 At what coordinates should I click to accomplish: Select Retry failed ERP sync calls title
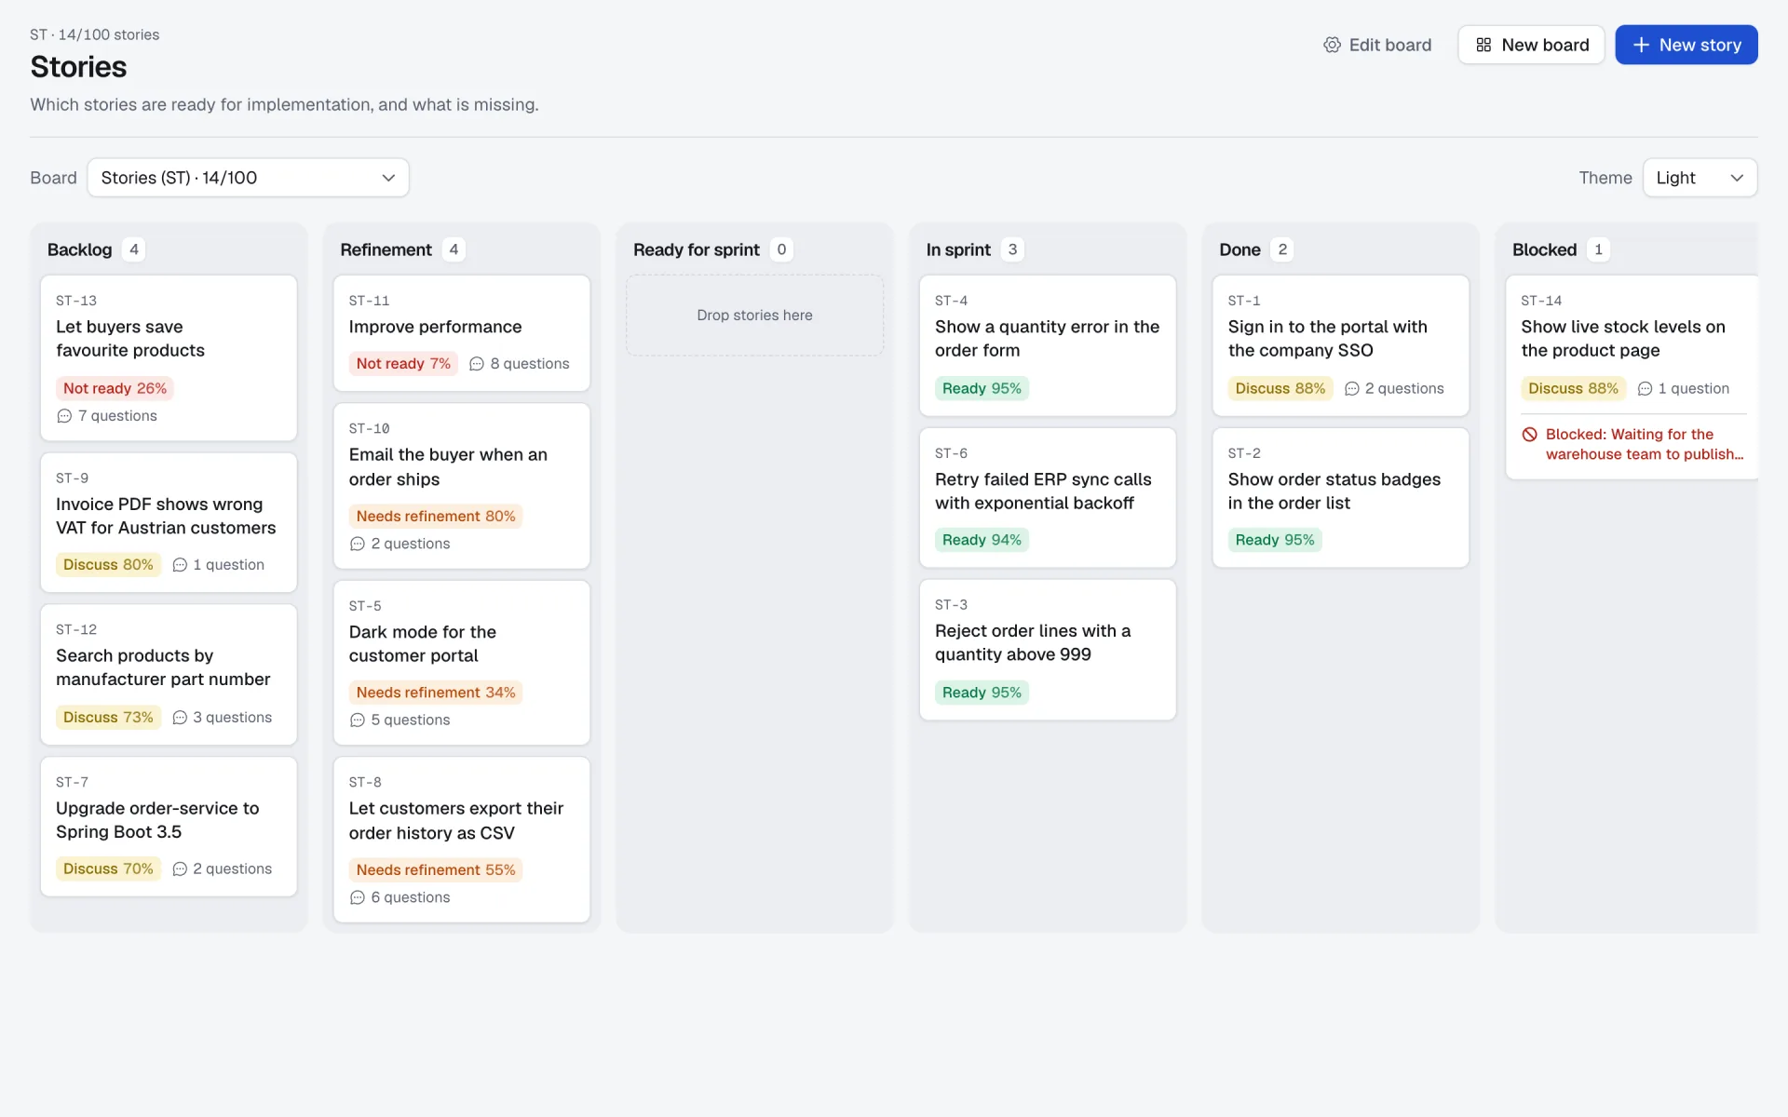pos(1043,491)
